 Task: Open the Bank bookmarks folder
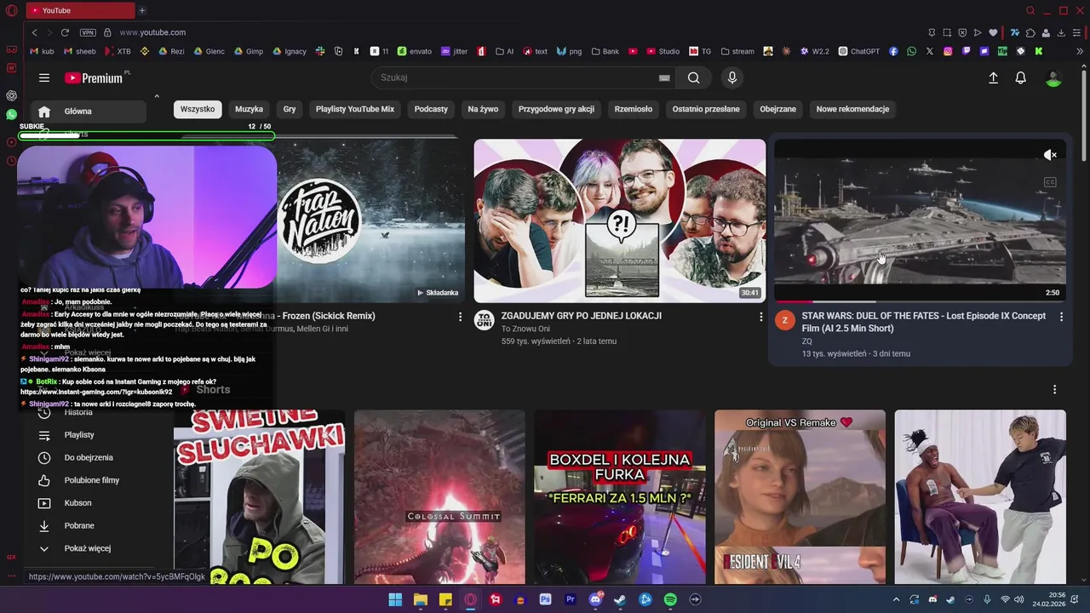click(x=605, y=51)
